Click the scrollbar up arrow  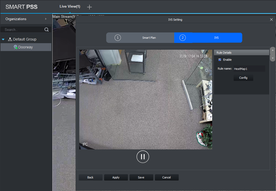click(x=273, y=50)
